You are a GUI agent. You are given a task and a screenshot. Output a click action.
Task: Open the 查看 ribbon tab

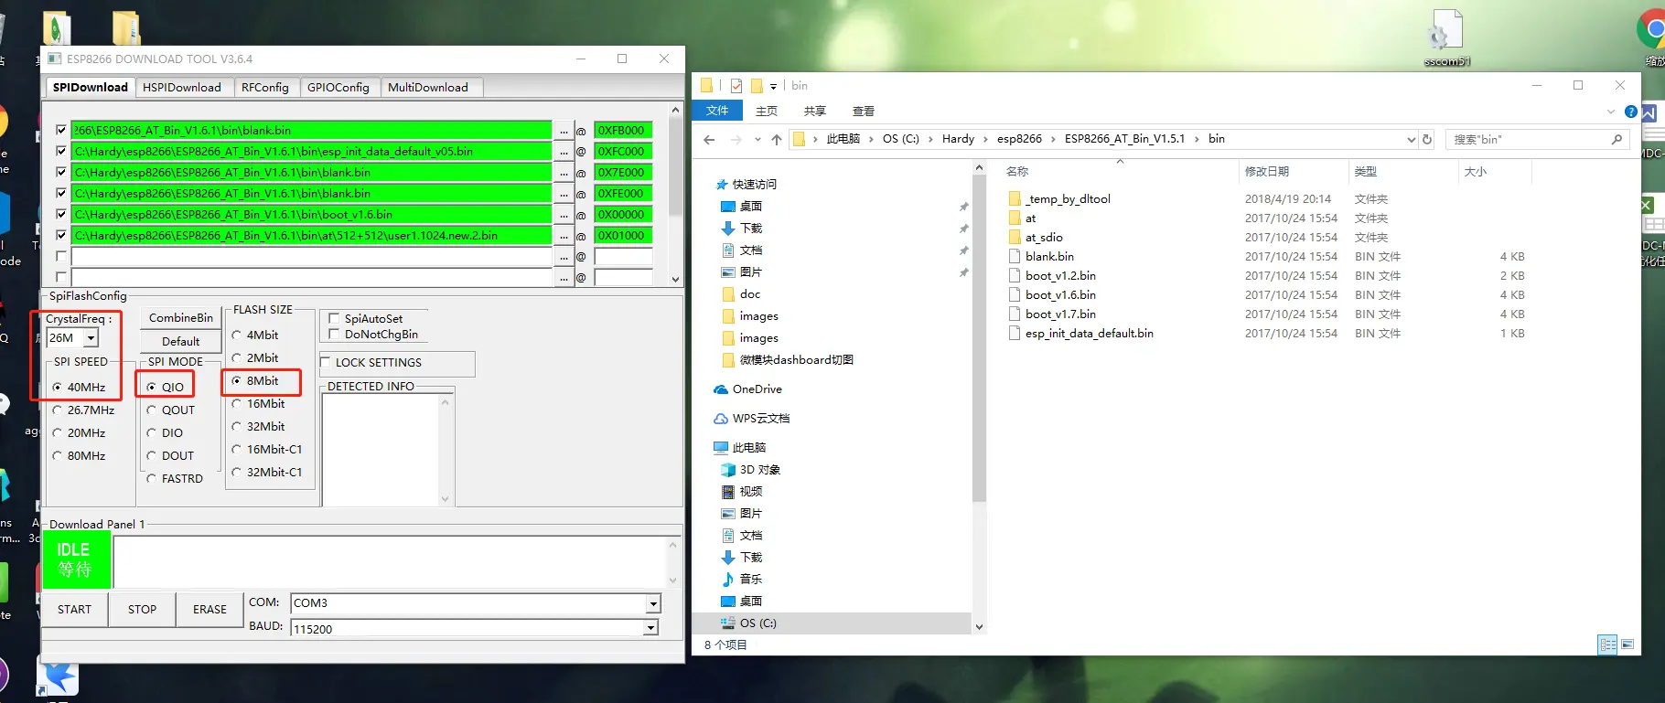point(863,112)
